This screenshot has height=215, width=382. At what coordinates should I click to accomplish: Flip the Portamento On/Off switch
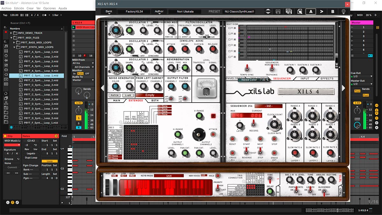pos(296,190)
